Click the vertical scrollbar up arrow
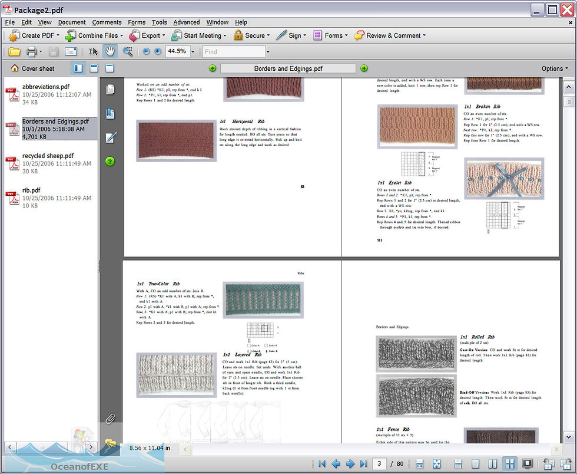Screen dimensions: 577x474 [569, 87]
